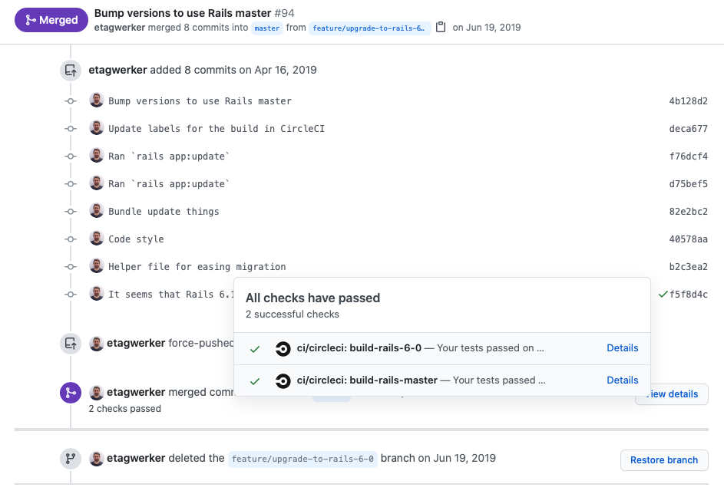This screenshot has width=724, height=494.
Task: Open commit 4b128d2
Action: [688, 100]
